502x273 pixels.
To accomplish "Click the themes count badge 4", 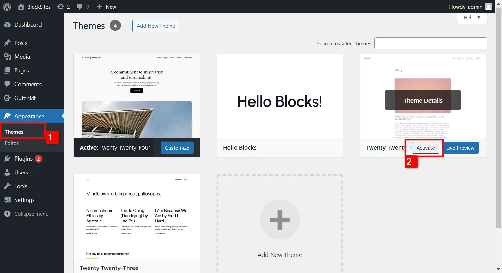I will tap(115, 25).
